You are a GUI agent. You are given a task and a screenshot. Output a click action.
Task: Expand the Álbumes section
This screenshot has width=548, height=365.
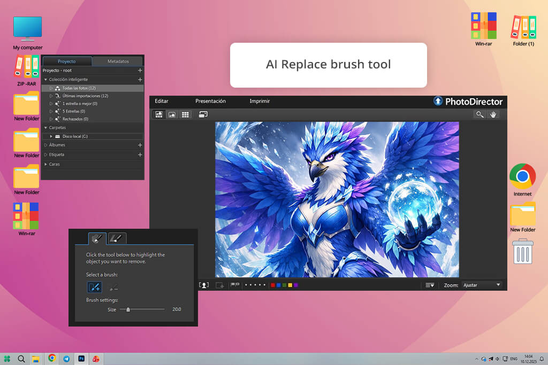click(x=45, y=145)
